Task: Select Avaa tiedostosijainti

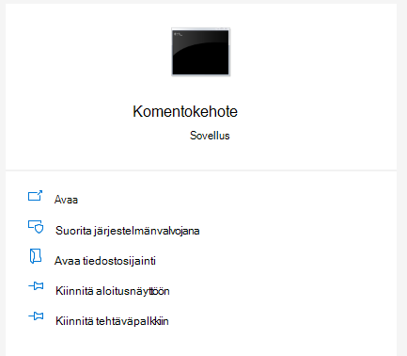Action: (x=105, y=261)
